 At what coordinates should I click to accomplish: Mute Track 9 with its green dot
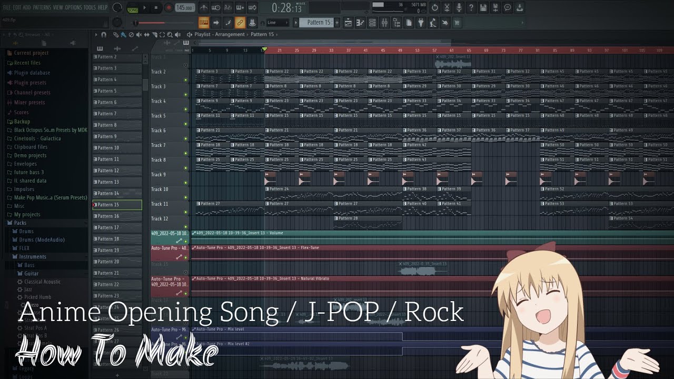tap(185, 183)
